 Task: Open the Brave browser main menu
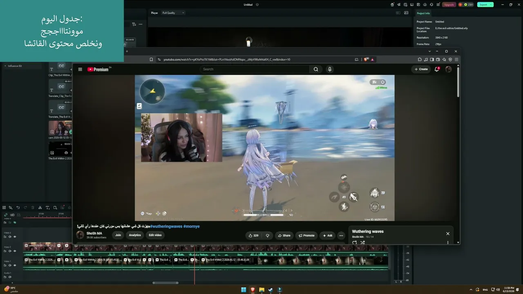[x=456, y=60]
